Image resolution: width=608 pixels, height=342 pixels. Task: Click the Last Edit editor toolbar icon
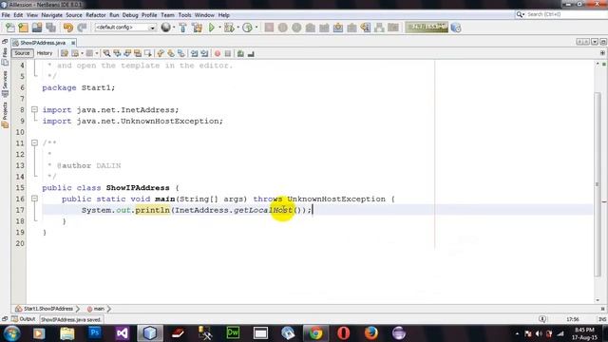coord(65,53)
